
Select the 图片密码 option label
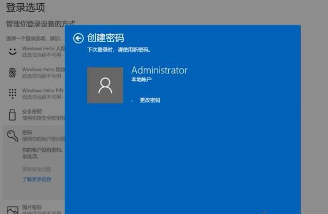tap(32, 207)
